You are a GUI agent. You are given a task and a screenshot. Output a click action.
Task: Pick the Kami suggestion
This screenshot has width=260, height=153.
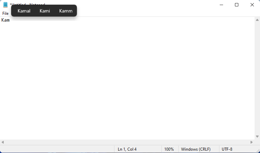pyautogui.click(x=45, y=11)
